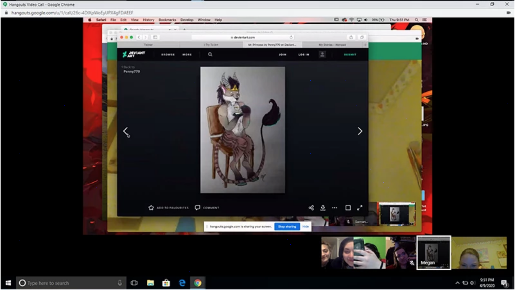
Task: Open Safari Window menu
Action: tap(204, 20)
